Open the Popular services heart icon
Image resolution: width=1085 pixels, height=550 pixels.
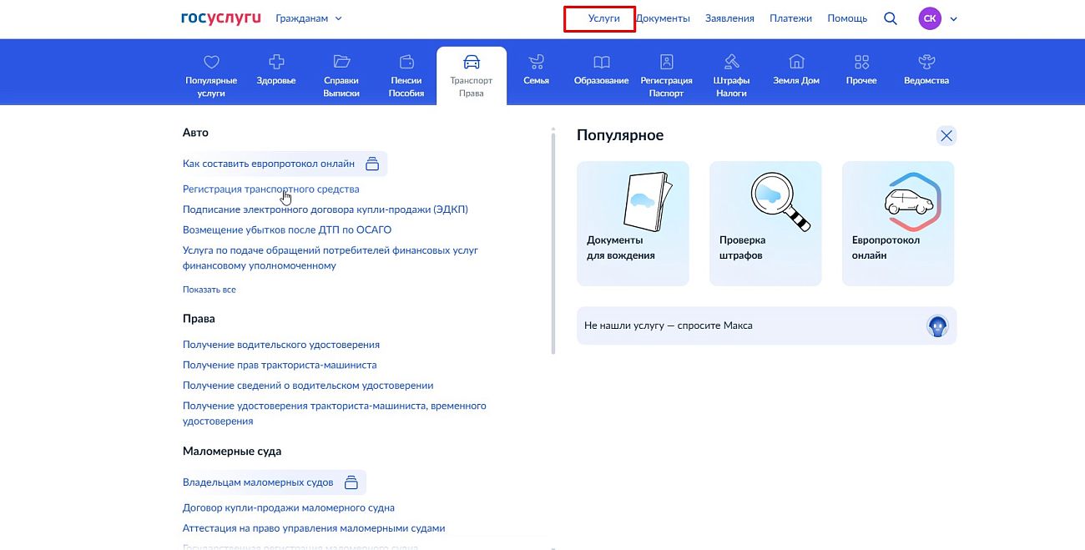point(211,62)
